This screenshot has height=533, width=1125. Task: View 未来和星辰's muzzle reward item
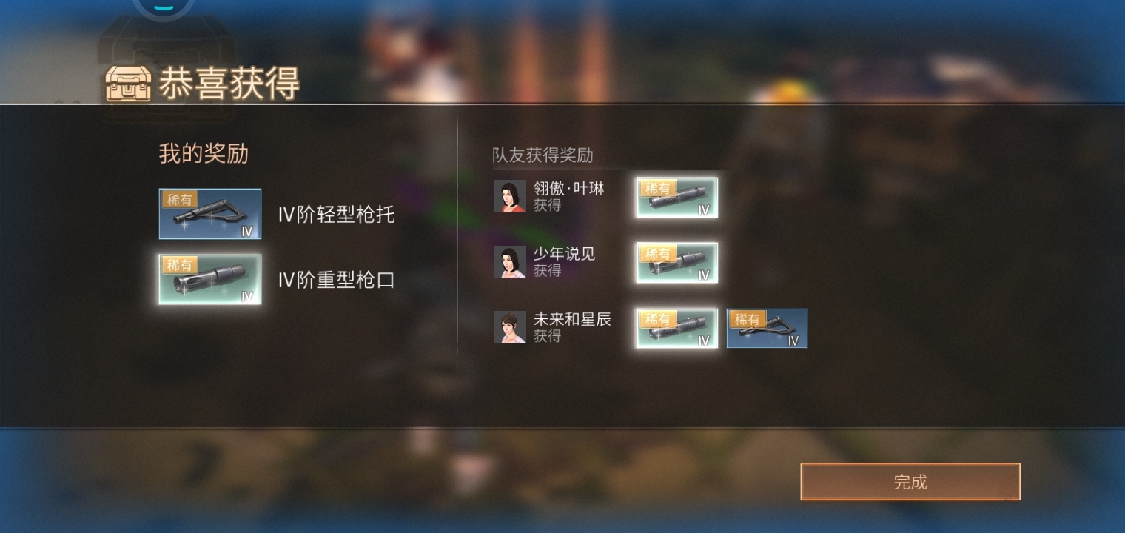pyautogui.click(x=677, y=328)
